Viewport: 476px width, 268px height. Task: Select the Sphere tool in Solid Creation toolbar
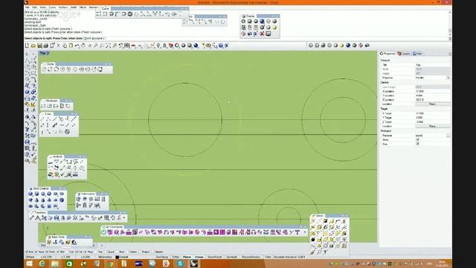click(43, 194)
